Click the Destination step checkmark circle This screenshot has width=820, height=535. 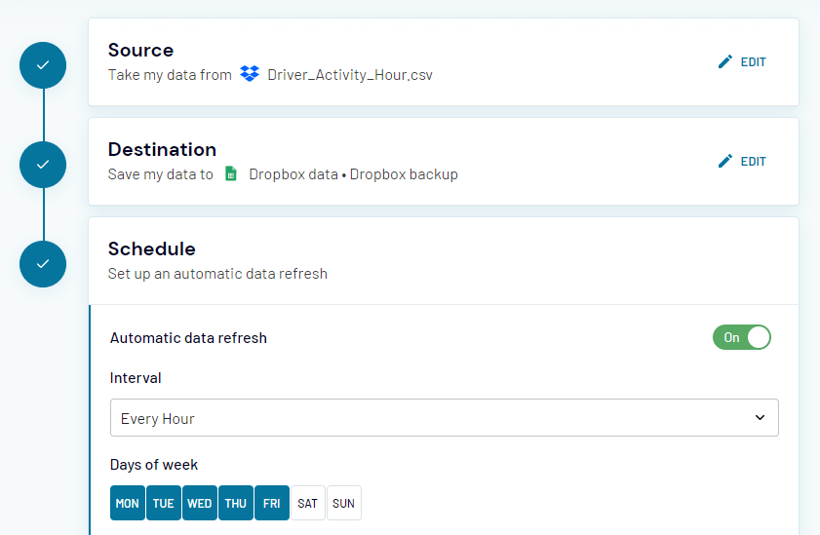pyautogui.click(x=43, y=165)
